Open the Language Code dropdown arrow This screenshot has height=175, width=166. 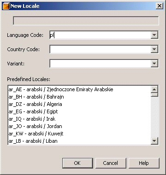pos(154,35)
